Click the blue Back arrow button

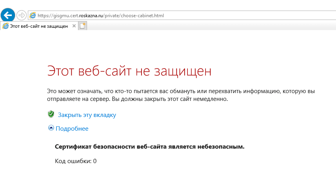pos(8,15)
